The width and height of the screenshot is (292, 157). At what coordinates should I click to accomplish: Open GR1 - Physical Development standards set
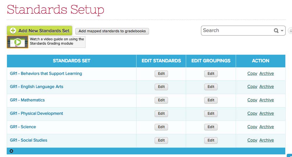click(36, 114)
